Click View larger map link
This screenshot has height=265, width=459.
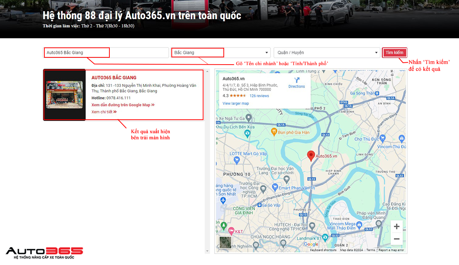tap(236, 104)
